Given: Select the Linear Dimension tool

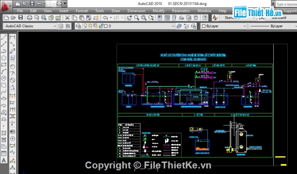Looking at the screenshot, I should tap(13, 37).
